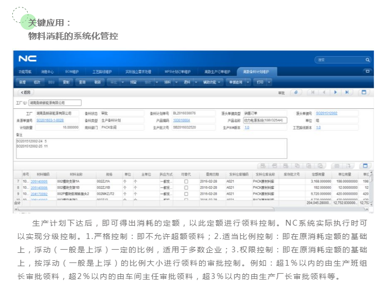Open material code link 204170092
Image resolution: width=390 pixels, height=287 pixels.
(x=39, y=194)
